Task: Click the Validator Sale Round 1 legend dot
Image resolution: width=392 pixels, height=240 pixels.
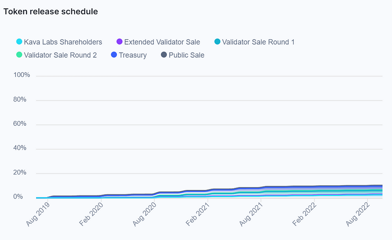Action: 218,42
